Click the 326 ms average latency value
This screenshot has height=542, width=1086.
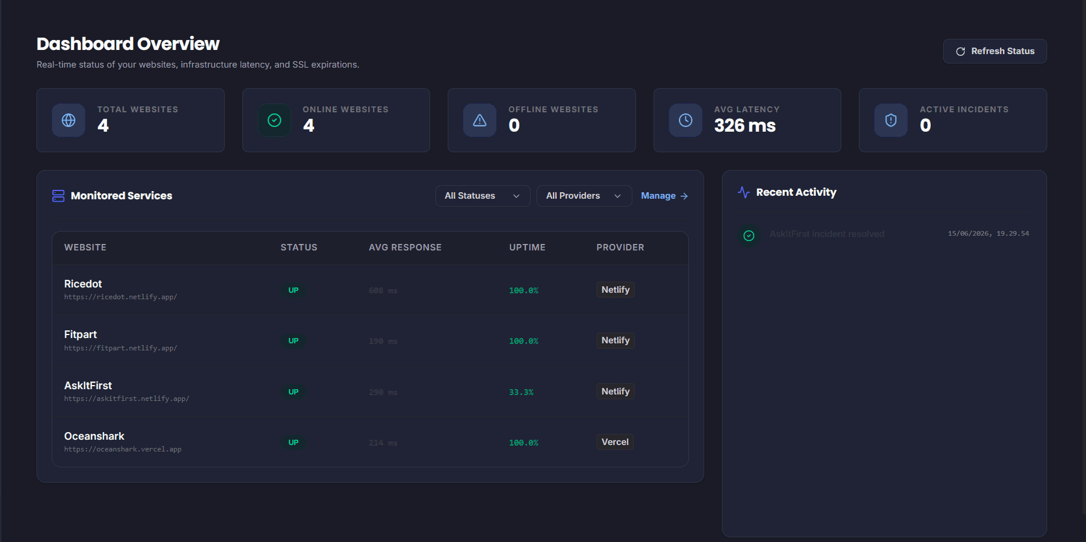pyautogui.click(x=745, y=125)
